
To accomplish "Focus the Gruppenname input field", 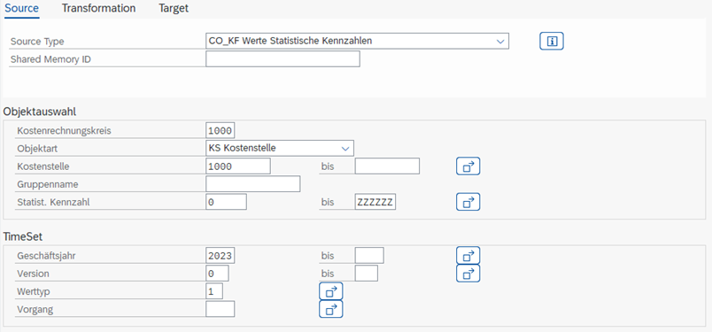I will tap(253, 184).
